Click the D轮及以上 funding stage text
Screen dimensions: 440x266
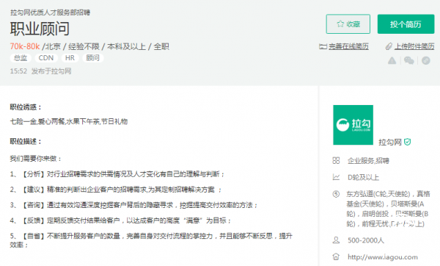[363, 177]
